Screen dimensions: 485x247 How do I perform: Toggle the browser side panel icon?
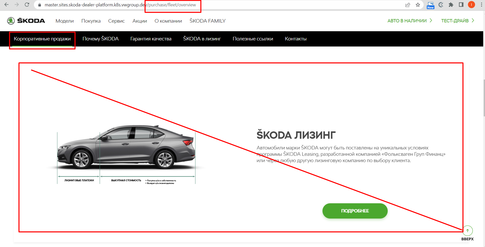[x=461, y=5]
